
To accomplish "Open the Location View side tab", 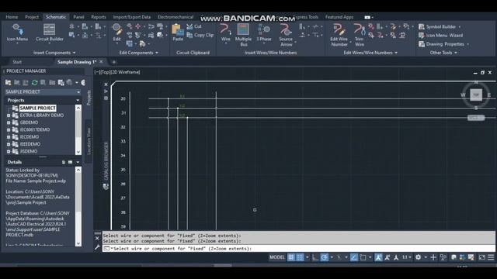I will pyautogui.click(x=89, y=141).
